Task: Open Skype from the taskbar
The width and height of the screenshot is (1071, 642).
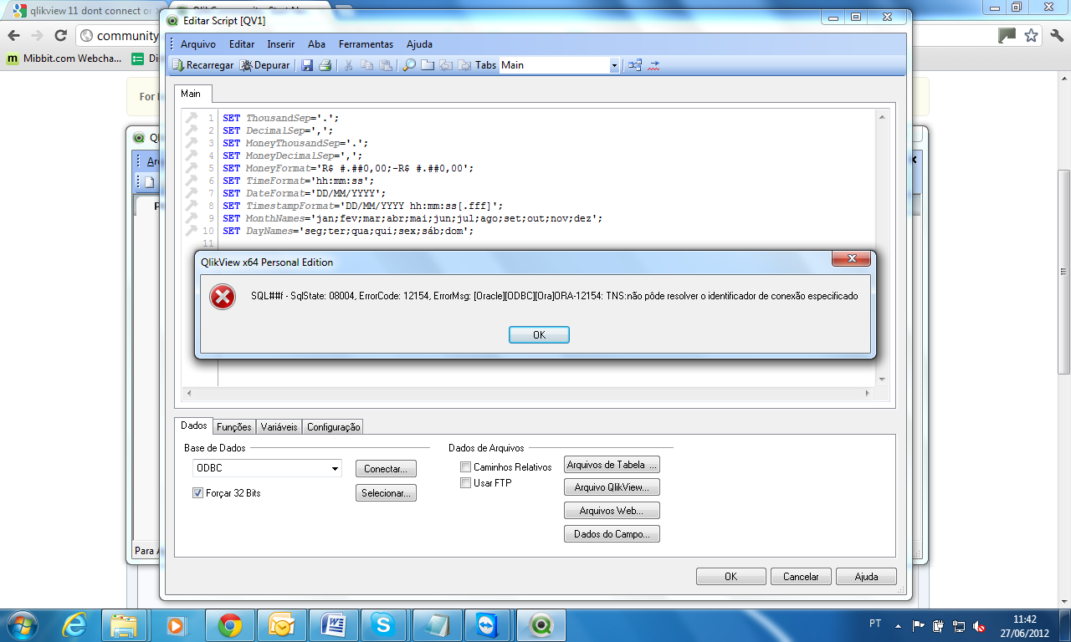Action: tap(386, 625)
